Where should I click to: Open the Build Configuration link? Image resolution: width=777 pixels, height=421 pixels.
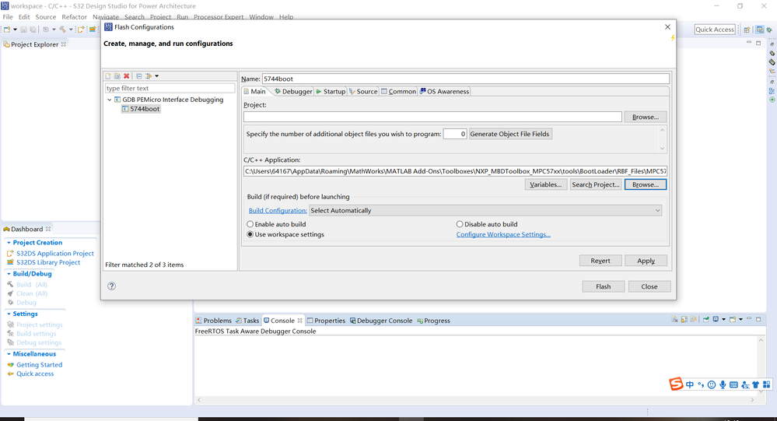point(278,211)
